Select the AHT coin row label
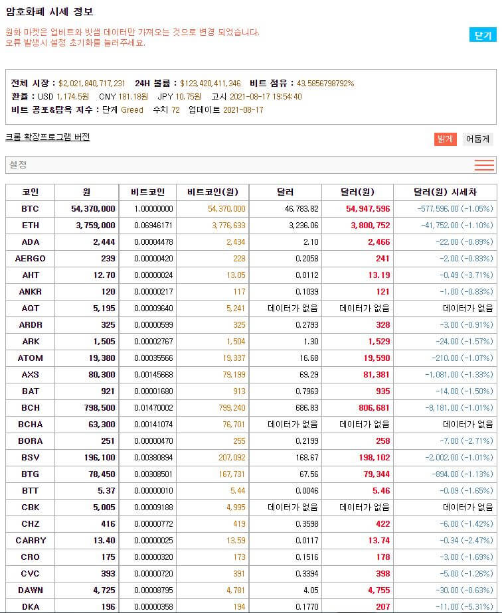Viewport: 502px width, 613px height. [x=30, y=275]
